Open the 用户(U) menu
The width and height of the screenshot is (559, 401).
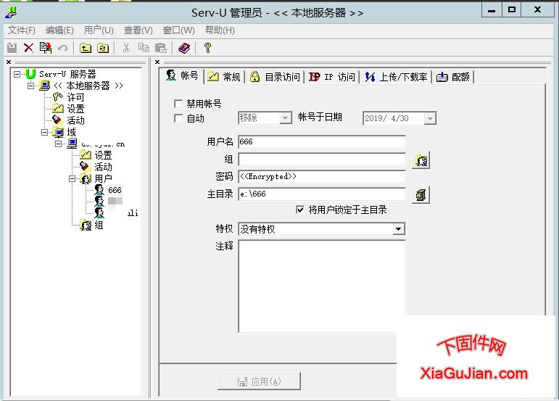99,30
